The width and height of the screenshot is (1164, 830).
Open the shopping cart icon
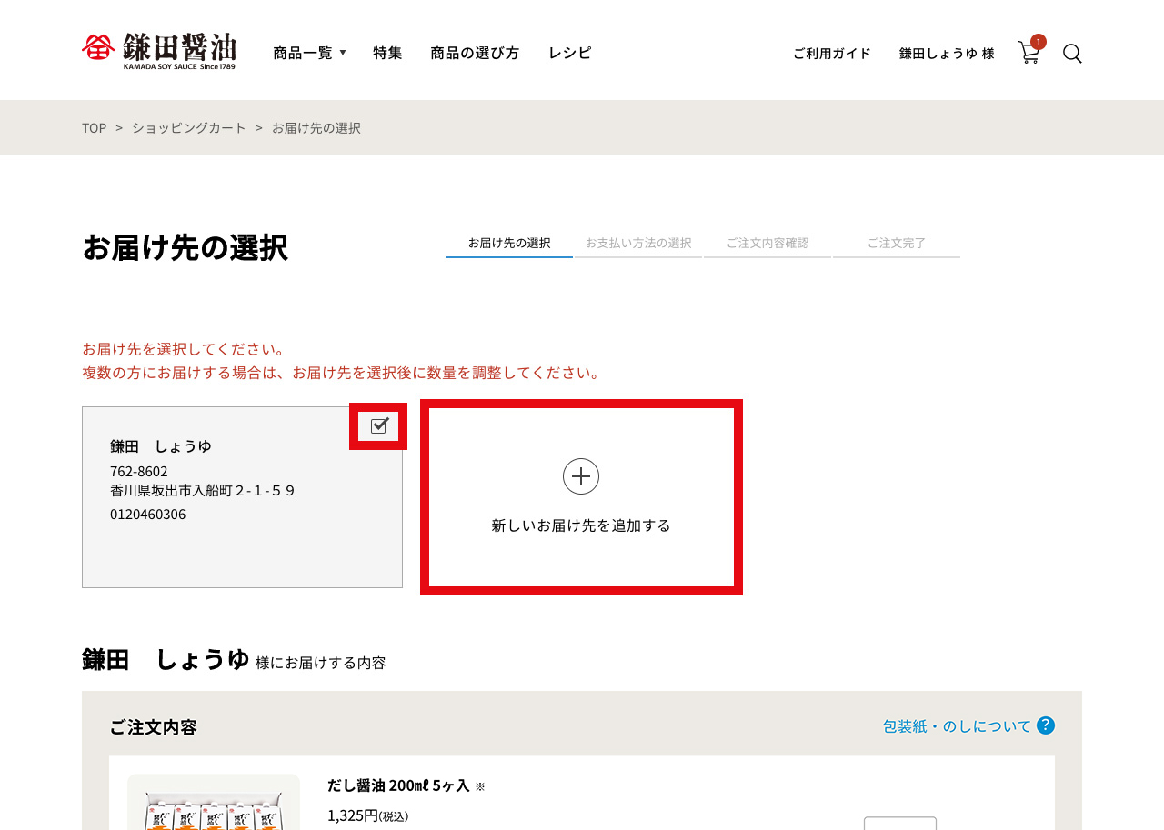(1029, 52)
